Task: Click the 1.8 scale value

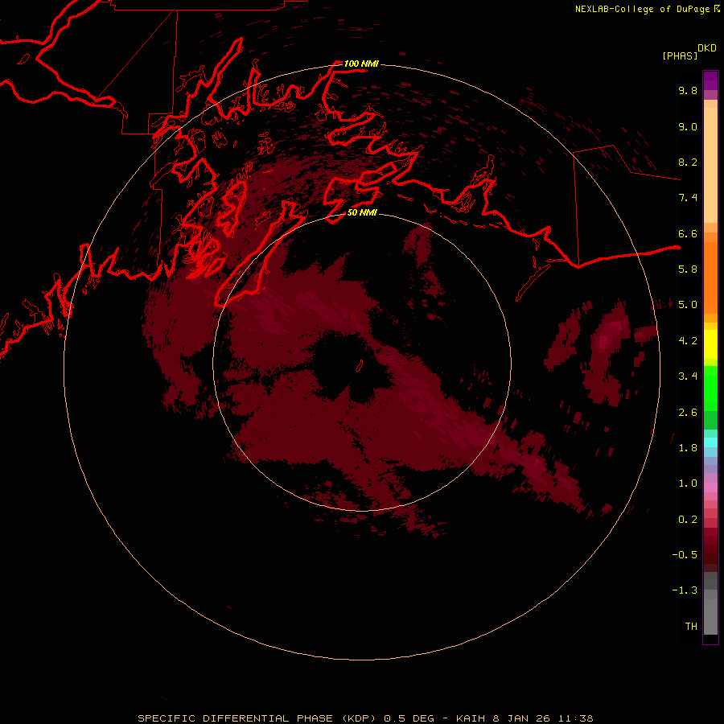Action: 688,447
